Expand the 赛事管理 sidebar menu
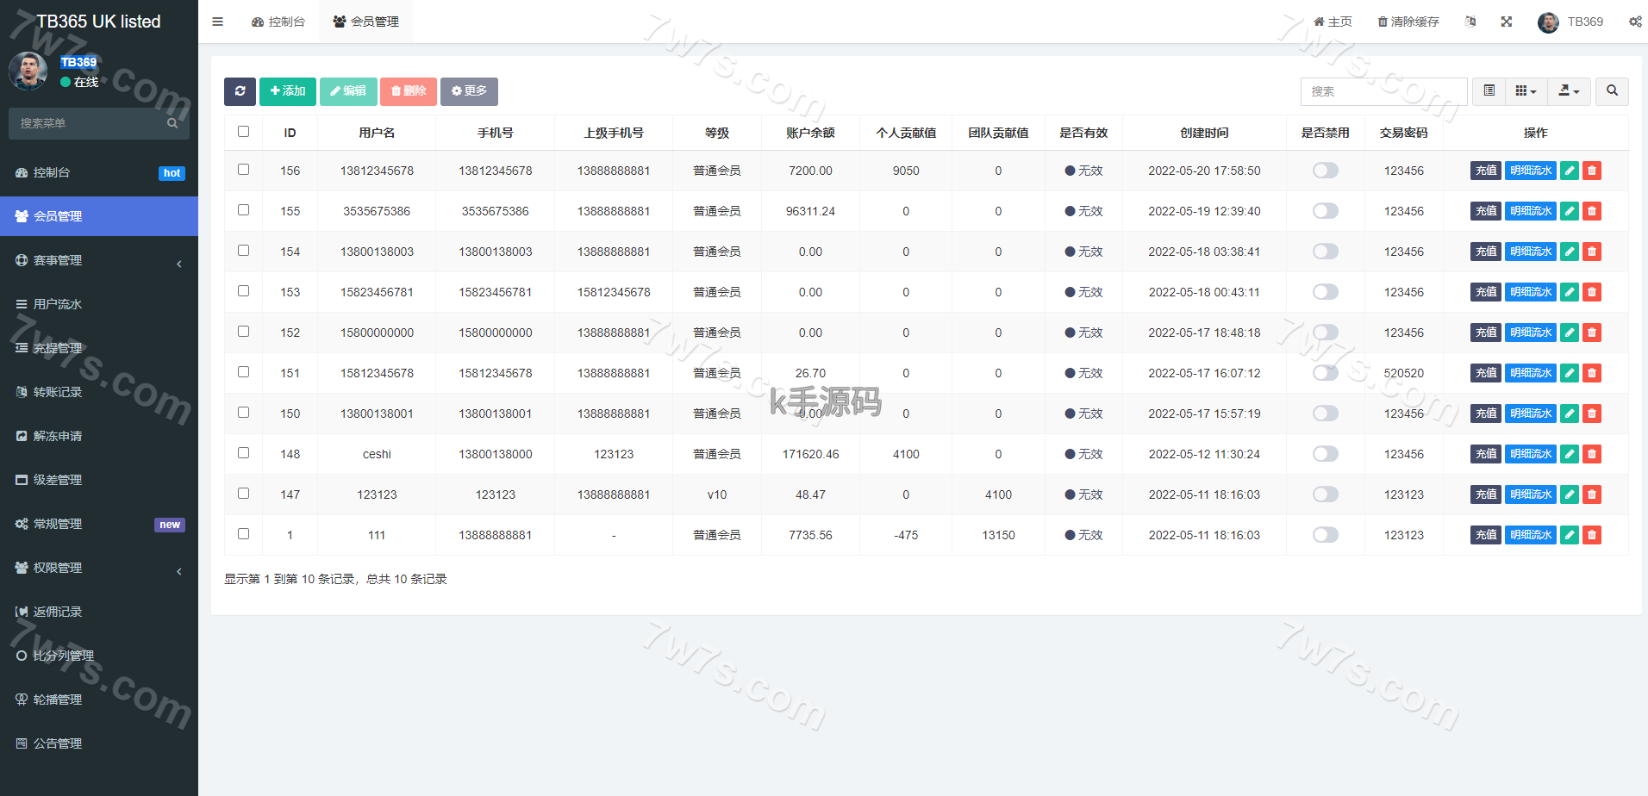This screenshot has width=1648, height=796. pos(99,260)
